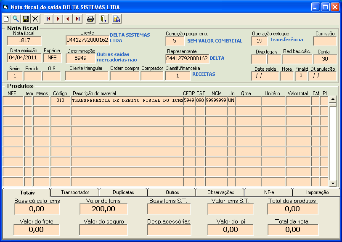Click the Série field
The width and height of the screenshot is (342, 242).
(x=15, y=76)
